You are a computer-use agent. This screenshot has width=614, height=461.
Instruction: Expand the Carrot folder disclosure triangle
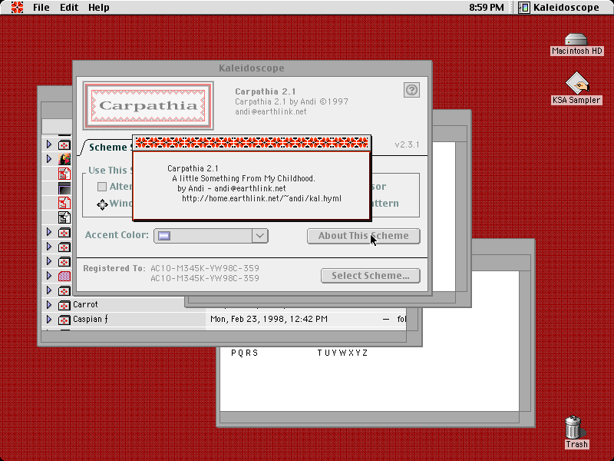pyautogui.click(x=49, y=304)
